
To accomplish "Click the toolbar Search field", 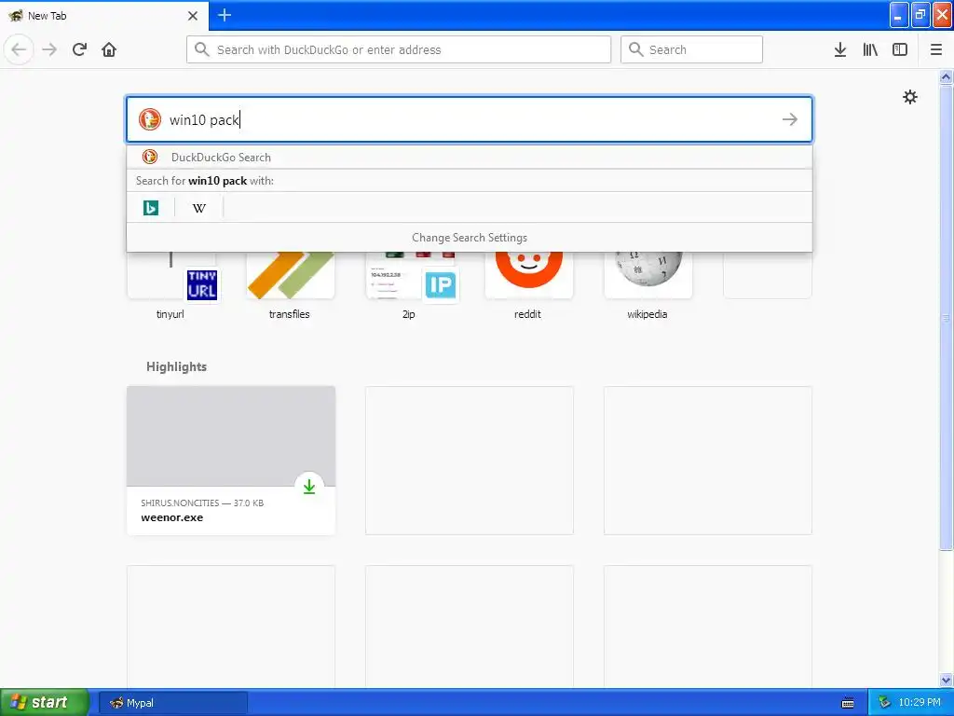I will [692, 49].
